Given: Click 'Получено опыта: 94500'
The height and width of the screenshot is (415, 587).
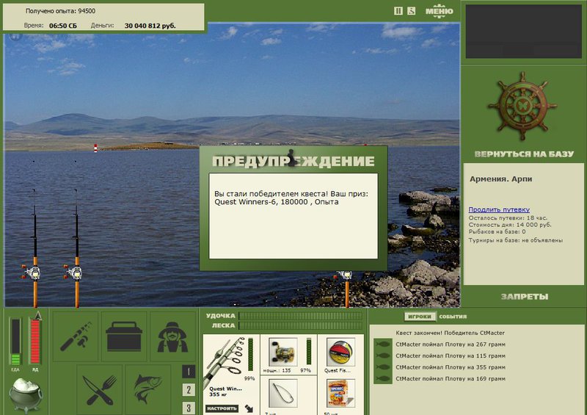Looking at the screenshot, I should pos(60,11).
